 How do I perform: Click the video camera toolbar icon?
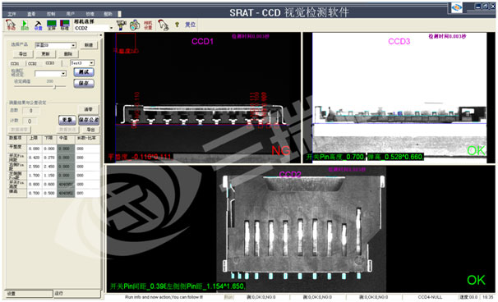pos(121,25)
